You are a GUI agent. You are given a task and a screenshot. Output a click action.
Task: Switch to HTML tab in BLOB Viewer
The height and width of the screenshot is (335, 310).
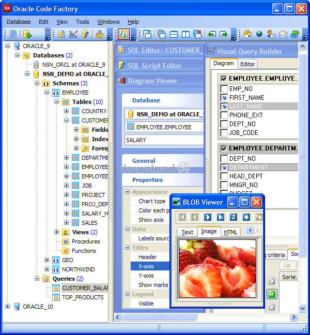coord(230,232)
